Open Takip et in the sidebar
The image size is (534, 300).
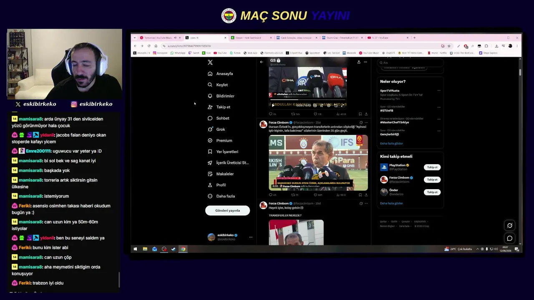(219, 107)
